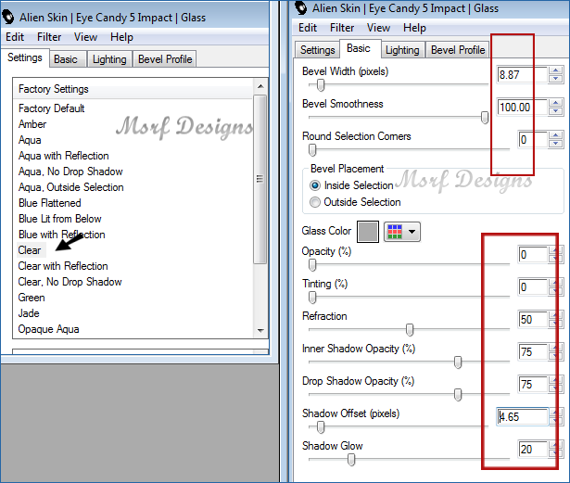Open Help menu in right window
Viewport: 570px width, 483px height.
point(414,28)
